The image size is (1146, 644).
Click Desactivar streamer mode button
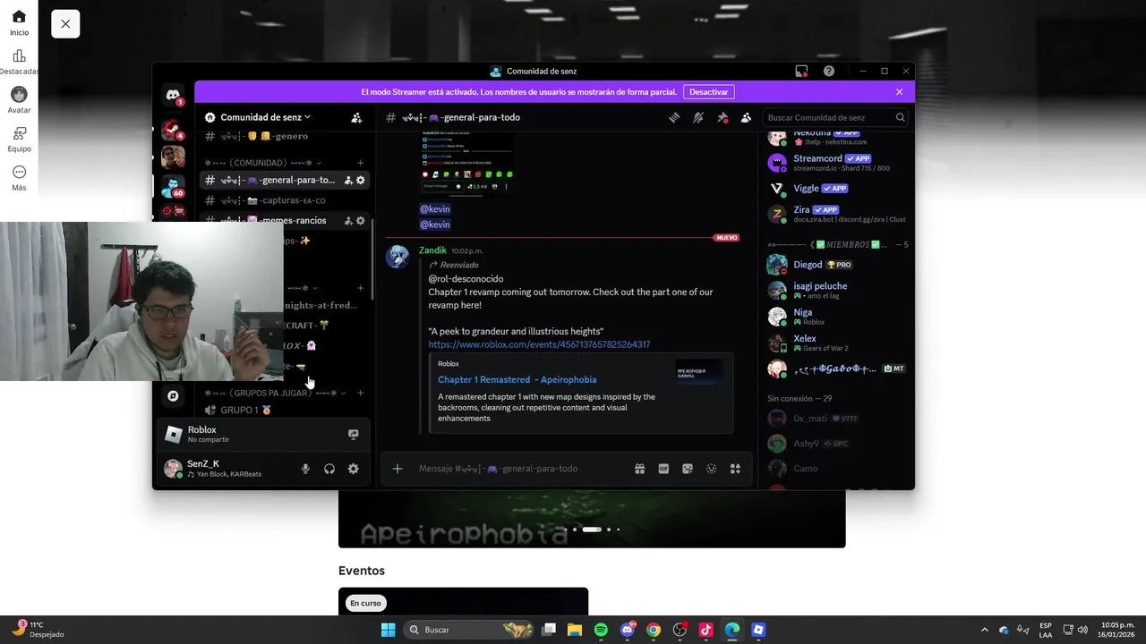pyautogui.click(x=709, y=92)
